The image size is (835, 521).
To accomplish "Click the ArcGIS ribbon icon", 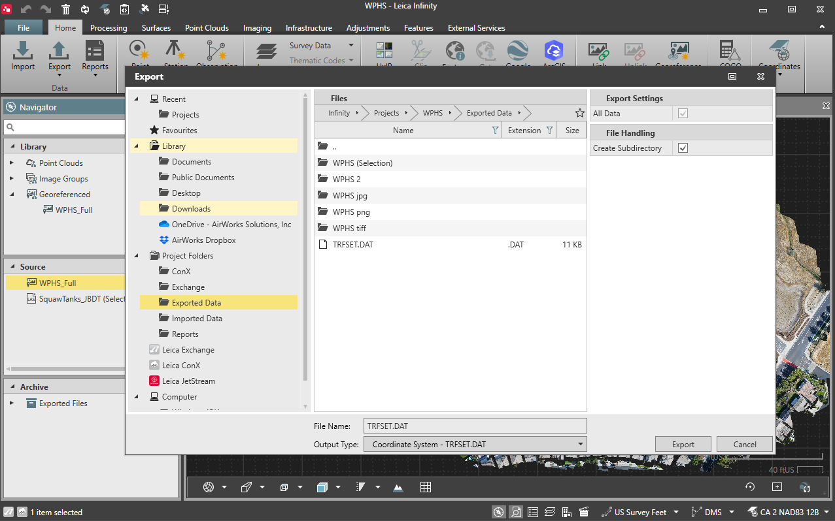I will click(554, 51).
